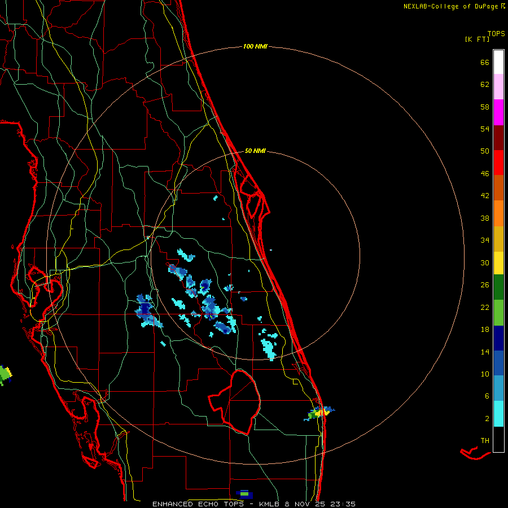
Task: Click the dark red 54 kft swatch
Action: pyautogui.click(x=498, y=137)
